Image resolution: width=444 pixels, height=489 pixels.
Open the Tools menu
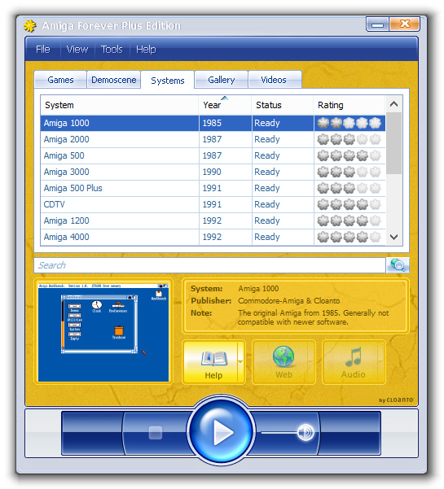point(112,50)
